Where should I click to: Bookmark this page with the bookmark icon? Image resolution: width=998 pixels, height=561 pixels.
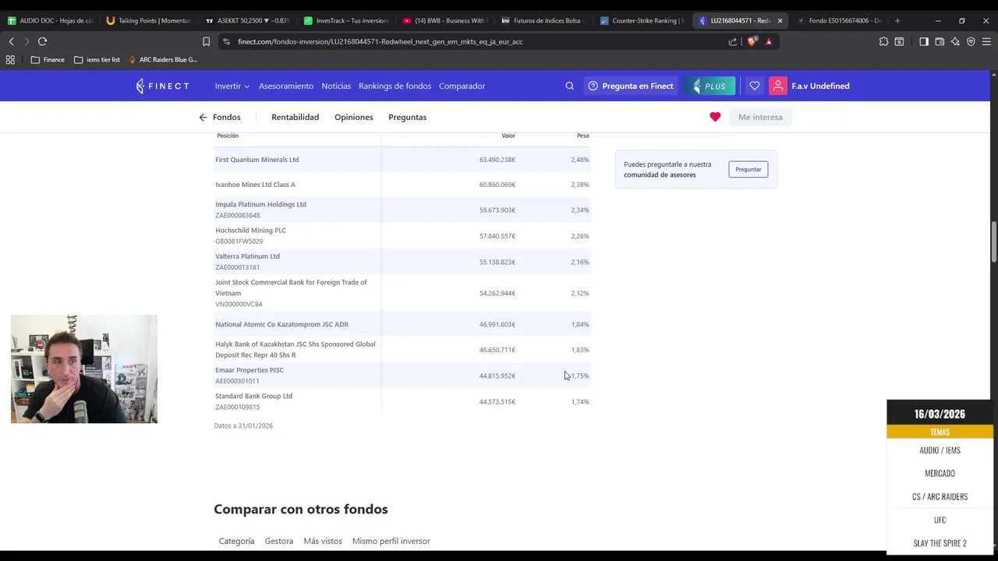point(206,41)
